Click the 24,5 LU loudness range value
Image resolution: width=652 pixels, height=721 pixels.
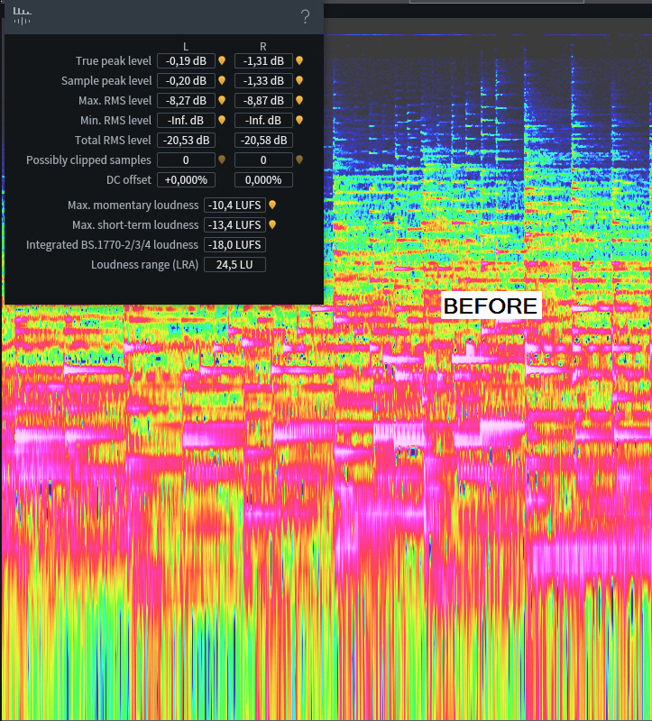coord(234,264)
